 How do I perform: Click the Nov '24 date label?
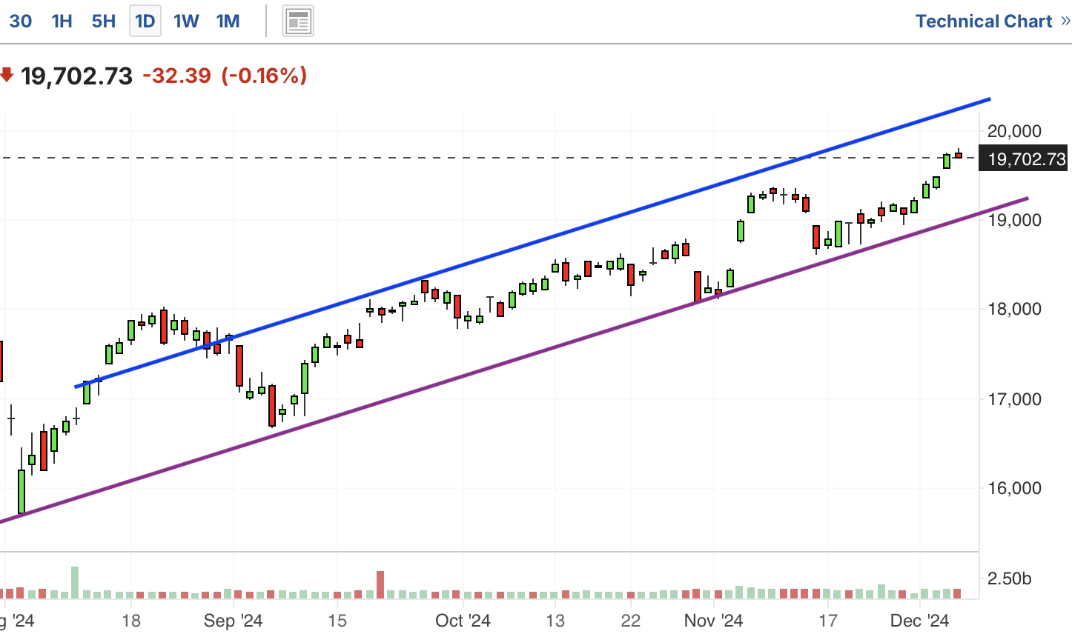(x=713, y=620)
